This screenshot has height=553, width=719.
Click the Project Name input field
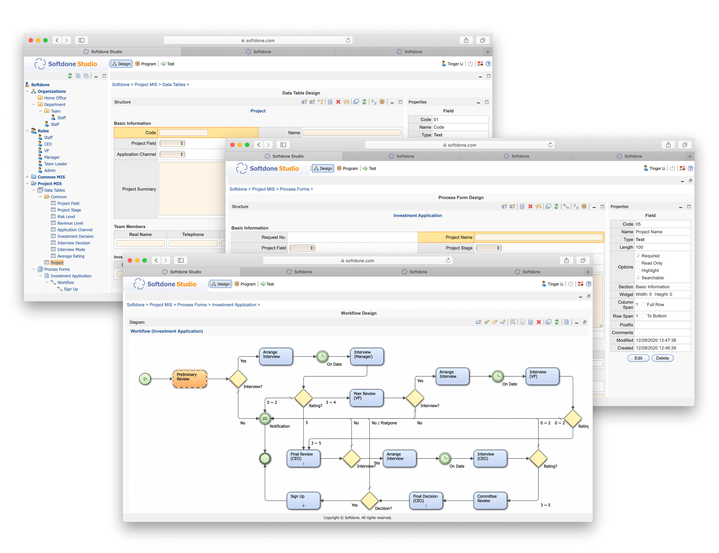(539, 237)
